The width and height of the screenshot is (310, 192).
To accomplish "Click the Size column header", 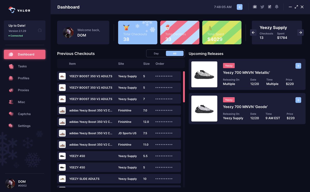I will 146,64.
